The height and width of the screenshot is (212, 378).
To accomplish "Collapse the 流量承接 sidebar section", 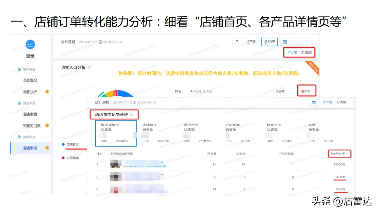I will pos(29,137).
